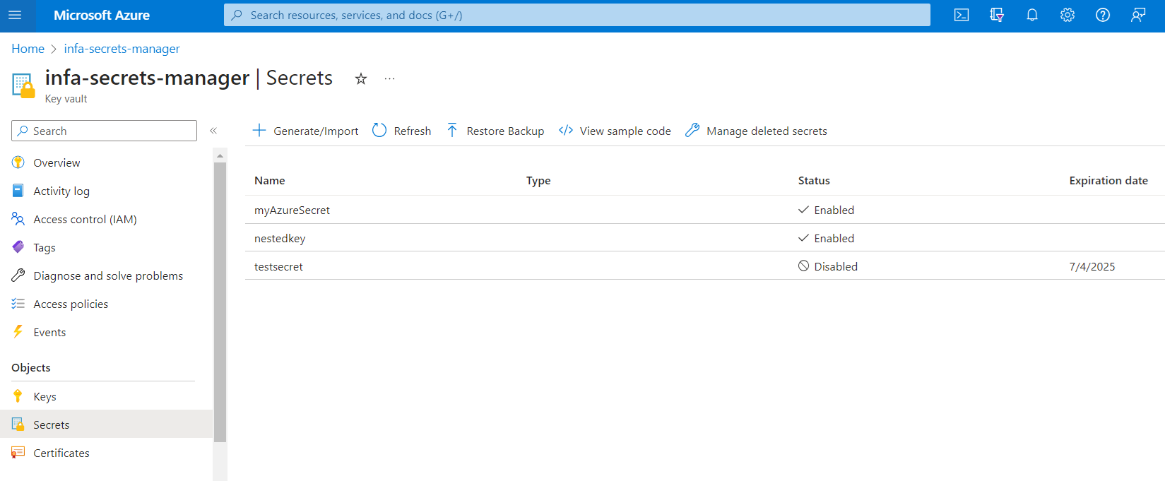Open the Help question mark icon
The width and height of the screenshot is (1165, 481).
click(x=1103, y=15)
